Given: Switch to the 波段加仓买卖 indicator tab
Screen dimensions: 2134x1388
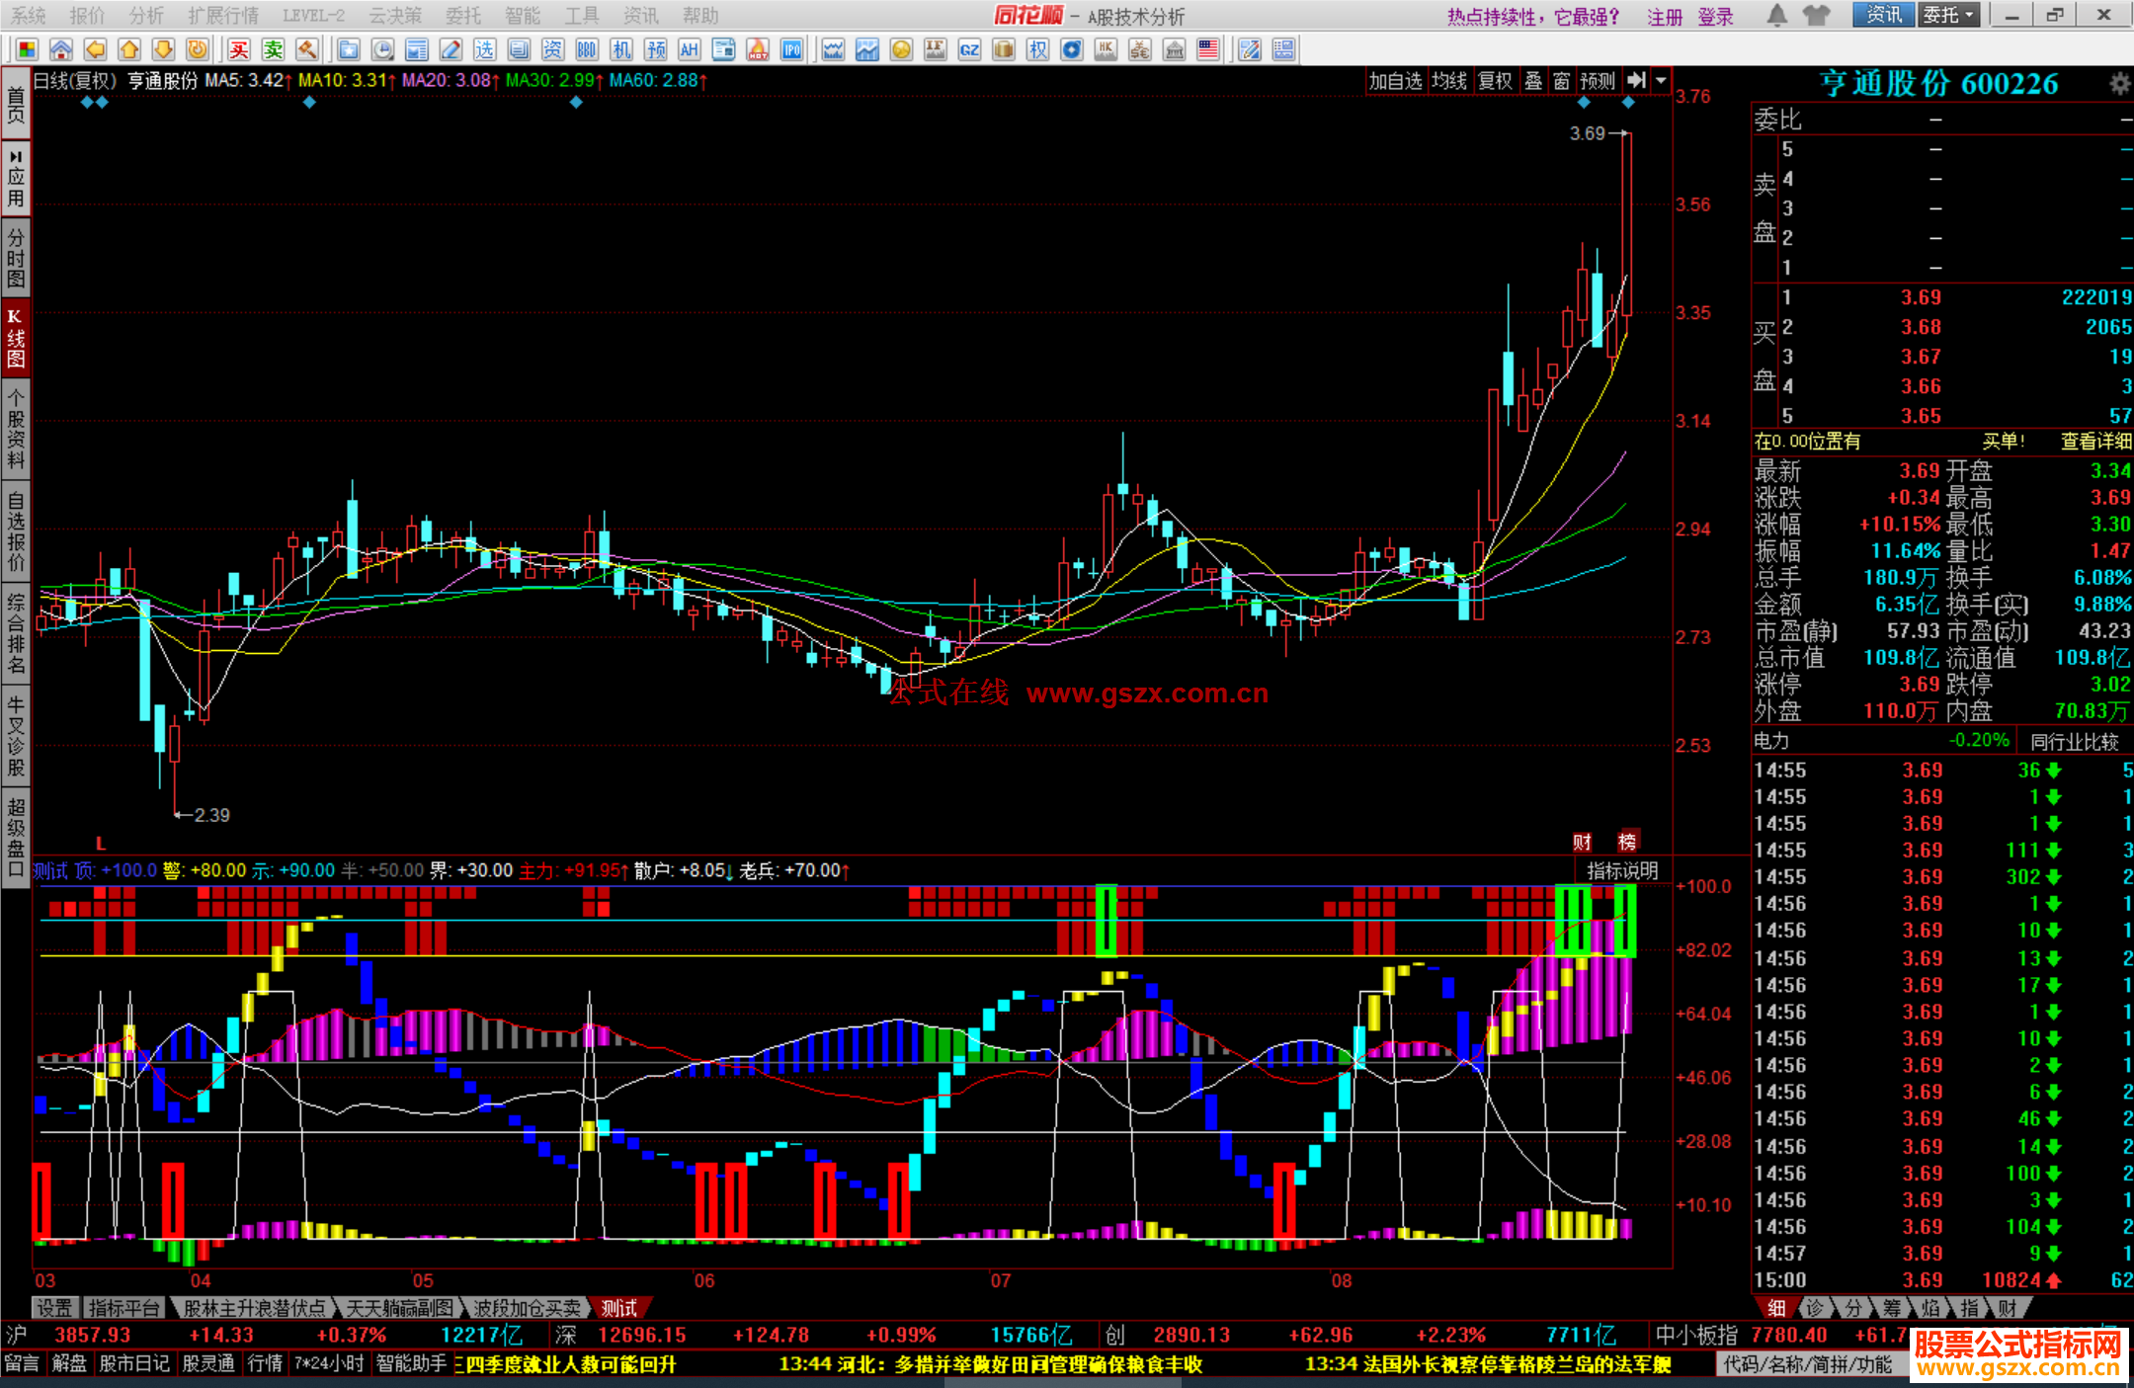Looking at the screenshot, I should pyautogui.click(x=527, y=1308).
